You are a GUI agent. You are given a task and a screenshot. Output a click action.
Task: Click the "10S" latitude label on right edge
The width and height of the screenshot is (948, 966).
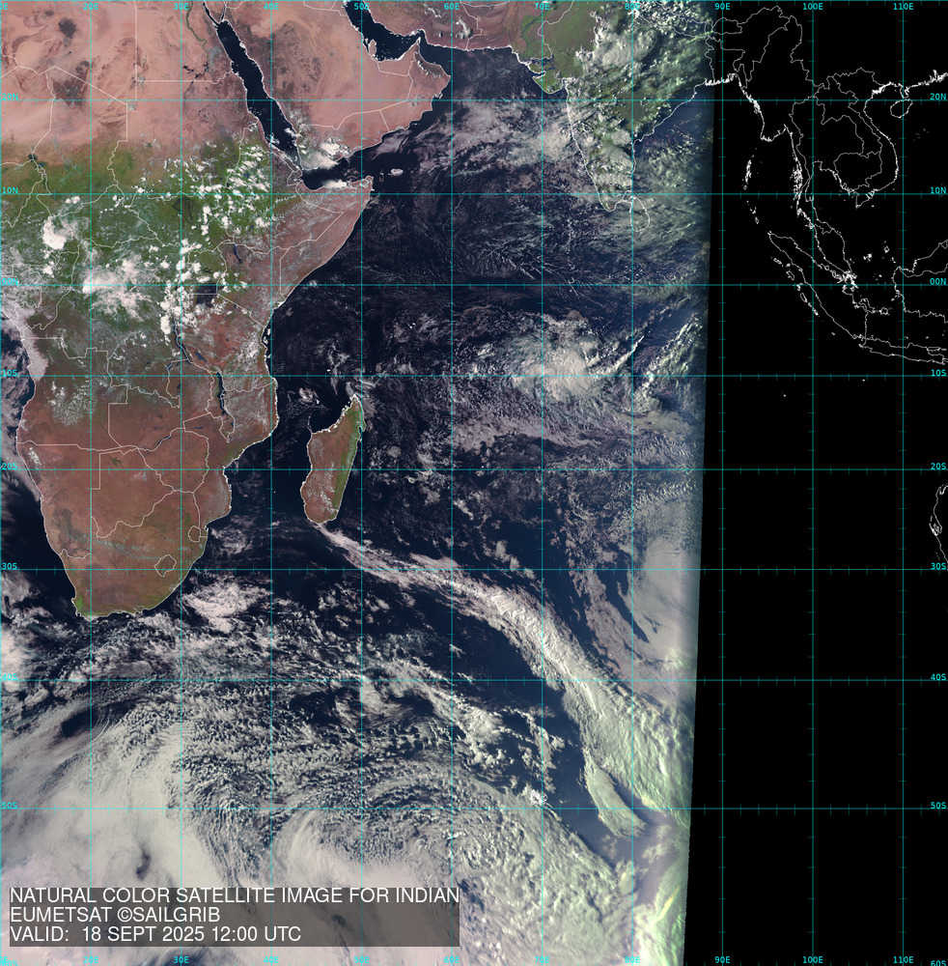936,374
